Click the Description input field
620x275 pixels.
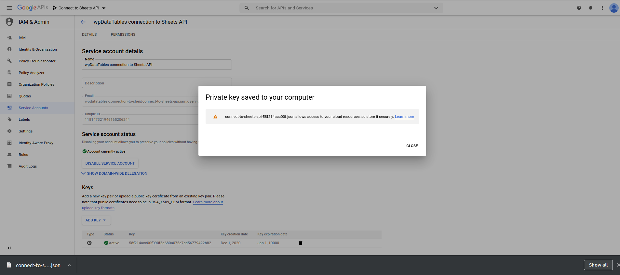pos(157,83)
